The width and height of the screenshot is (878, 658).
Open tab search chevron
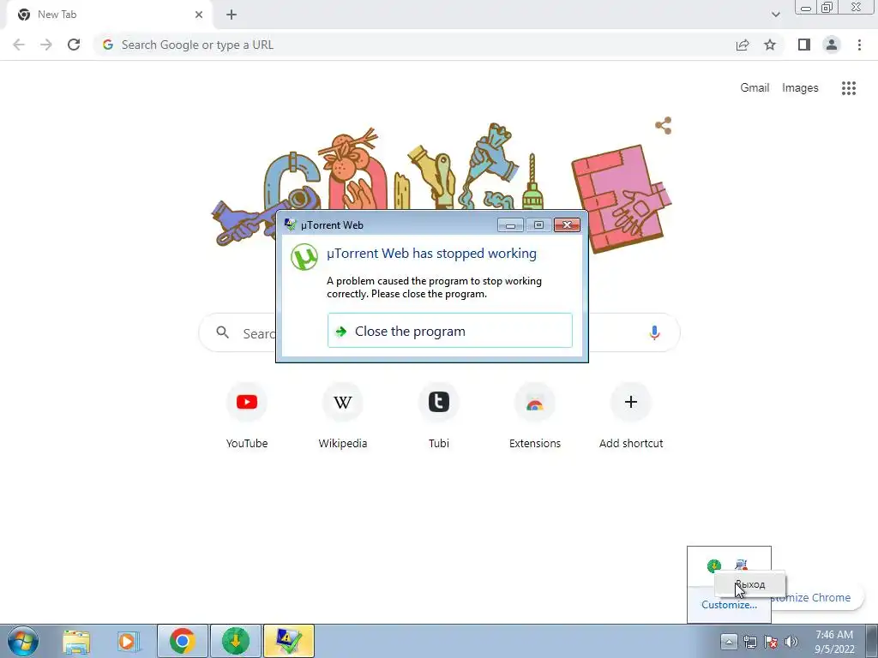tap(775, 15)
